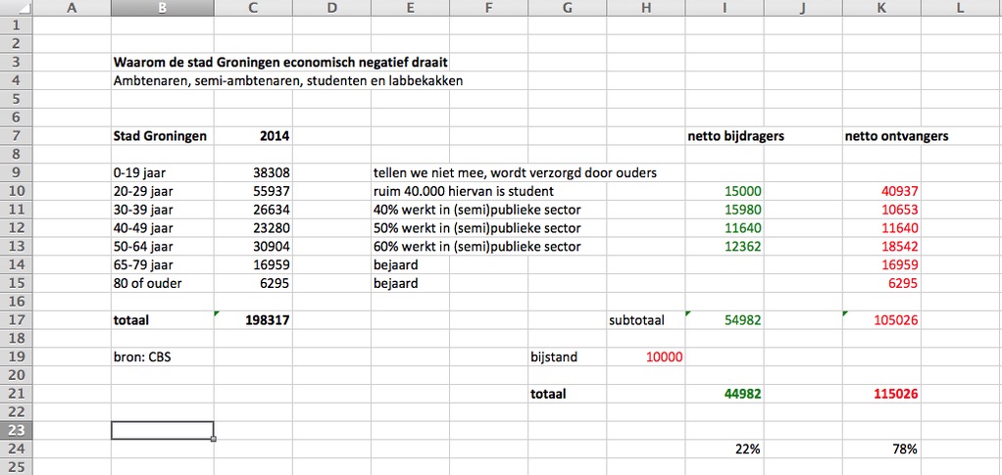Image resolution: width=1002 pixels, height=475 pixels.
Task: Select column K header
Action: [x=880, y=8]
